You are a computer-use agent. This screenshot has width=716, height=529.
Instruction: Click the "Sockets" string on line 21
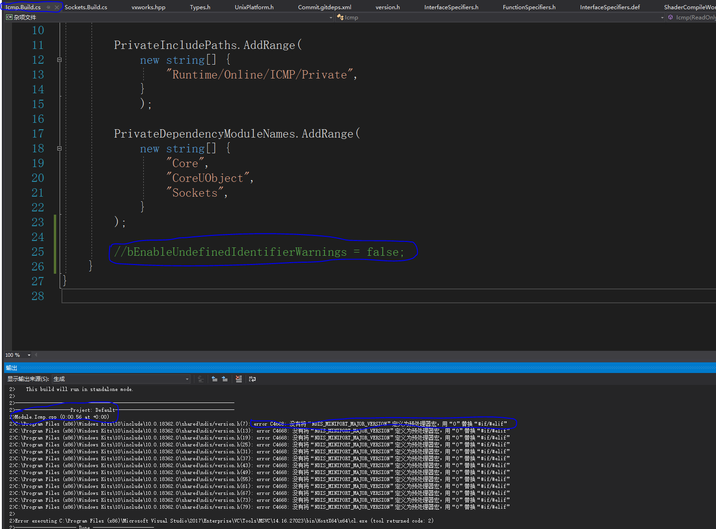(x=195, y=192)
